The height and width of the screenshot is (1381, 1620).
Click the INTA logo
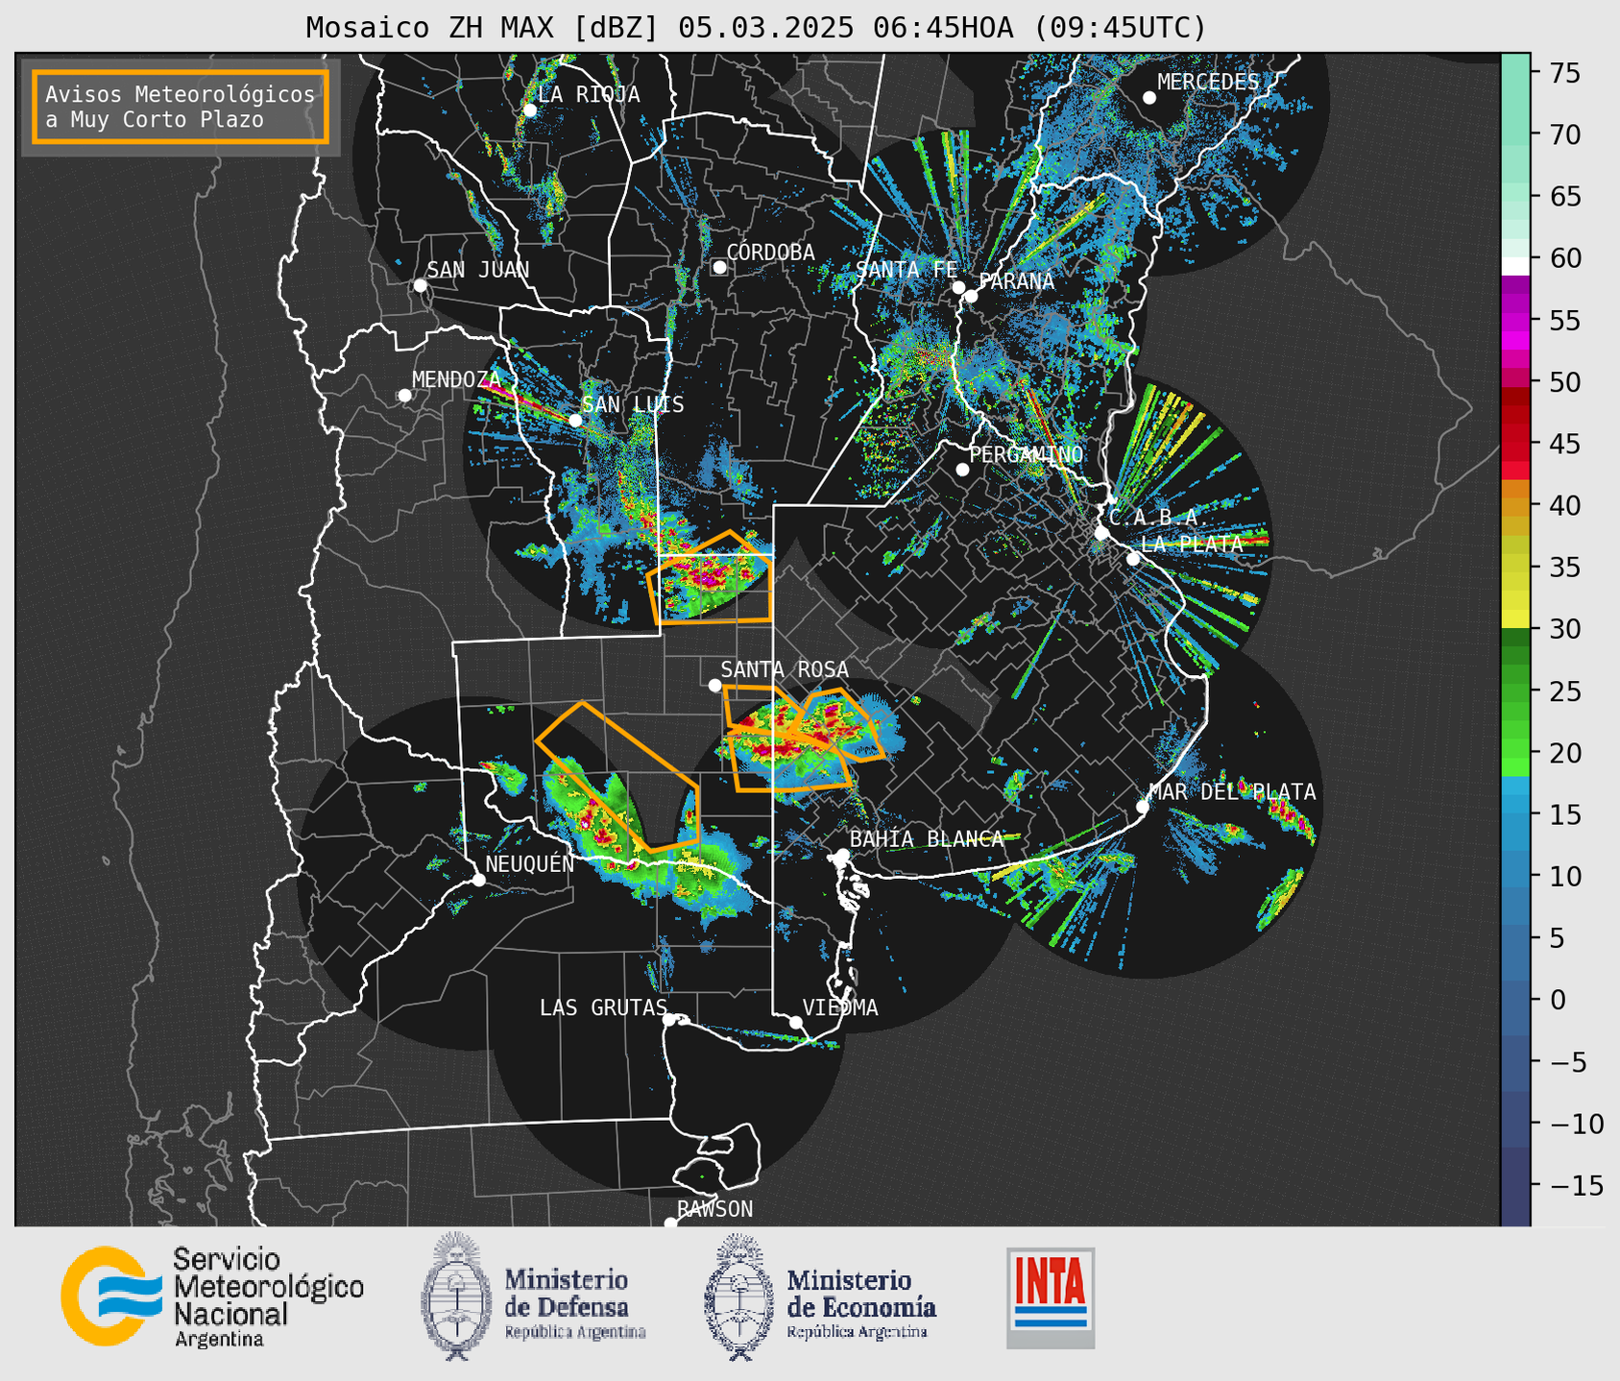1051,1297
